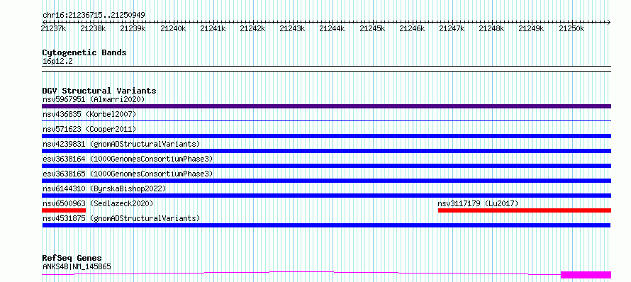Viewport: 631px width, 282px height.
Task: Select the 21239k ruler tick label
Action: click(133, 28)
